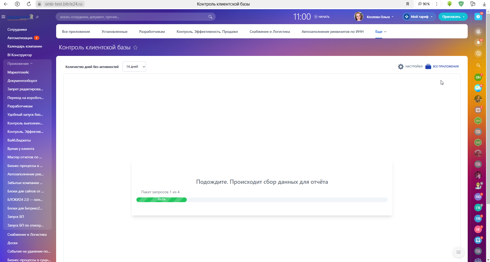Open Запуск БП sidebar item
Screen dimensions: 490x262
[x=16, y=217]
